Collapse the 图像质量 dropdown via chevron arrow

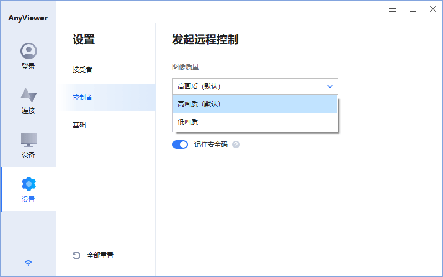(330, 86)
